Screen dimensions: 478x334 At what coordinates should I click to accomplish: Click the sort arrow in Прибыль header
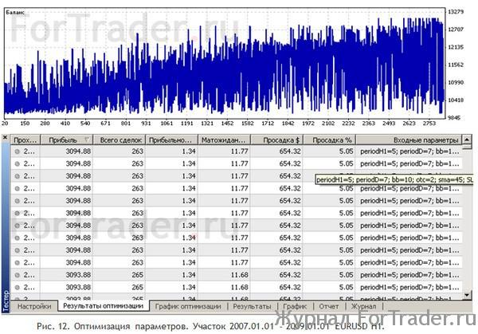coord(87,139)
